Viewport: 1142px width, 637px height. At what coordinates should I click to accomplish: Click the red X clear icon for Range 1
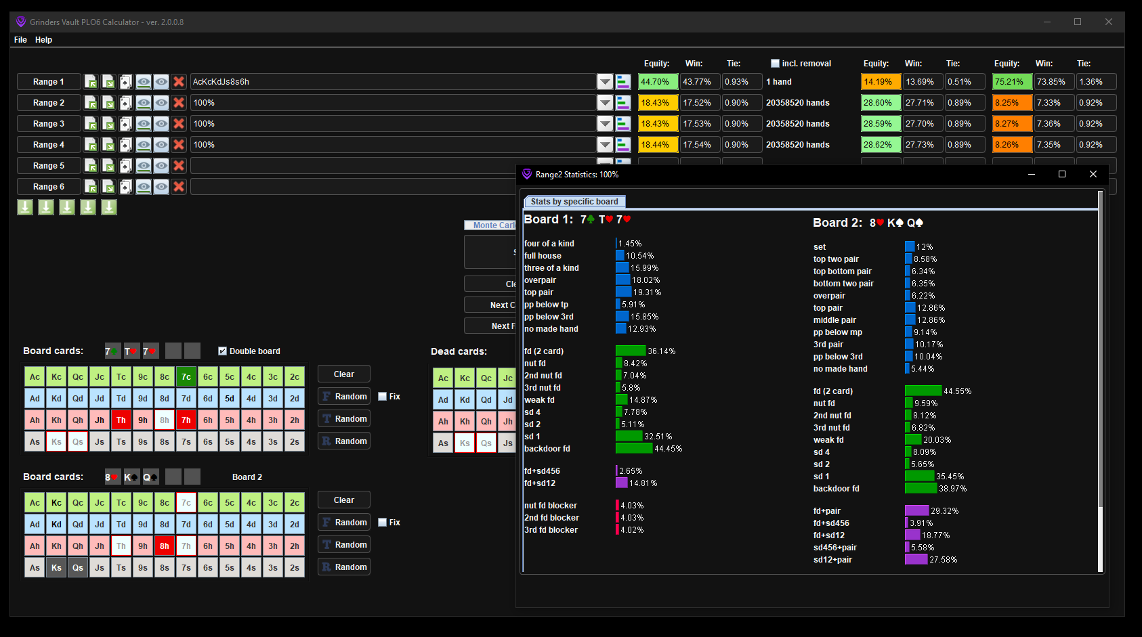point(179,82)
